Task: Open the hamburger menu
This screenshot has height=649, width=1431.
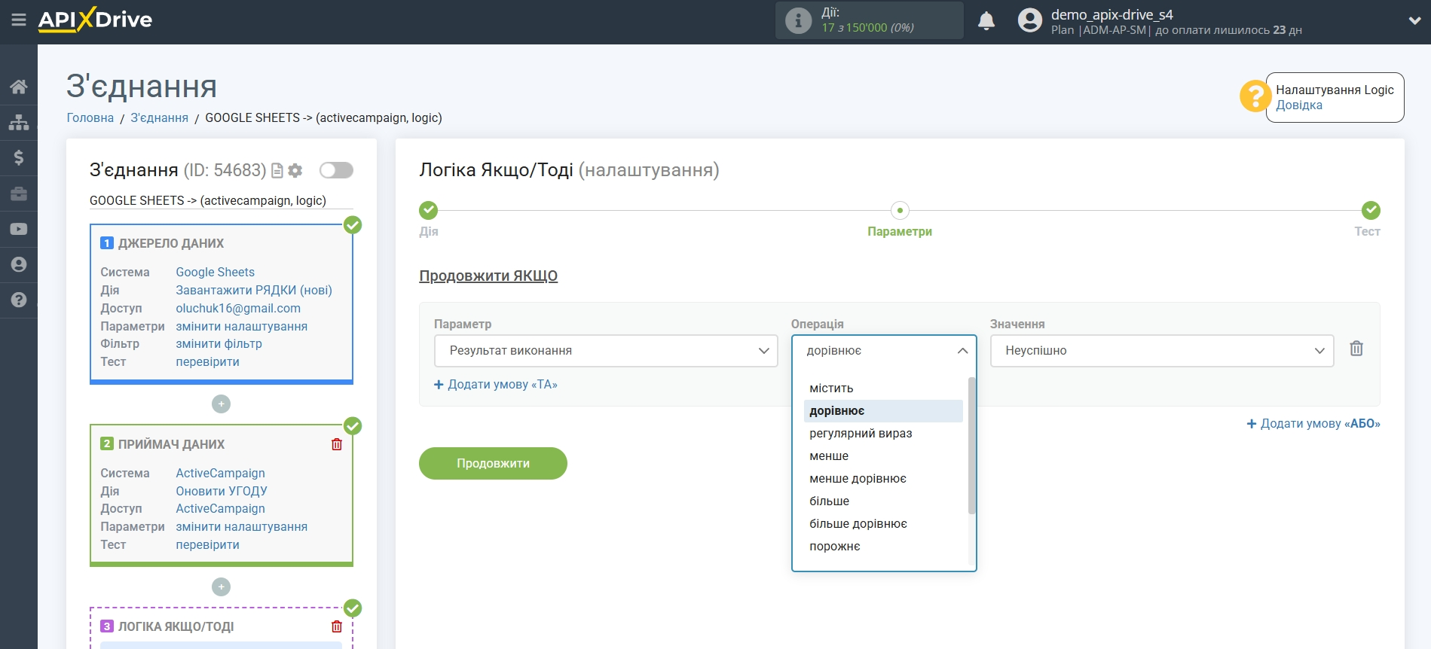Action: [x=19, y=20]
